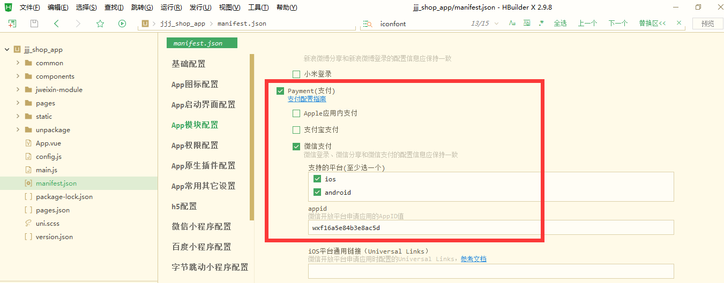
Task: Open the 编辑(E) menu
Action: [58, 7]
